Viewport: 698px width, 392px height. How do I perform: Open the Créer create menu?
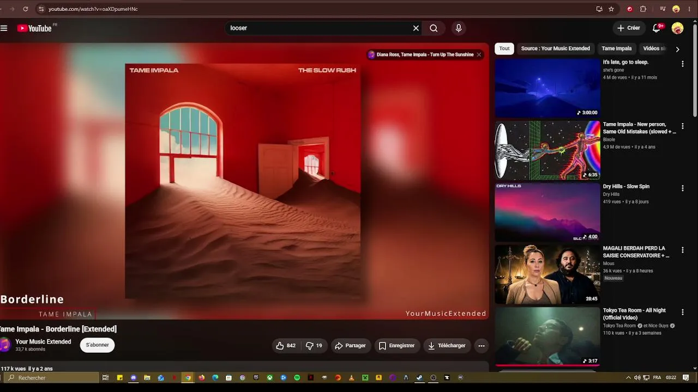click(x=628, y=28)
